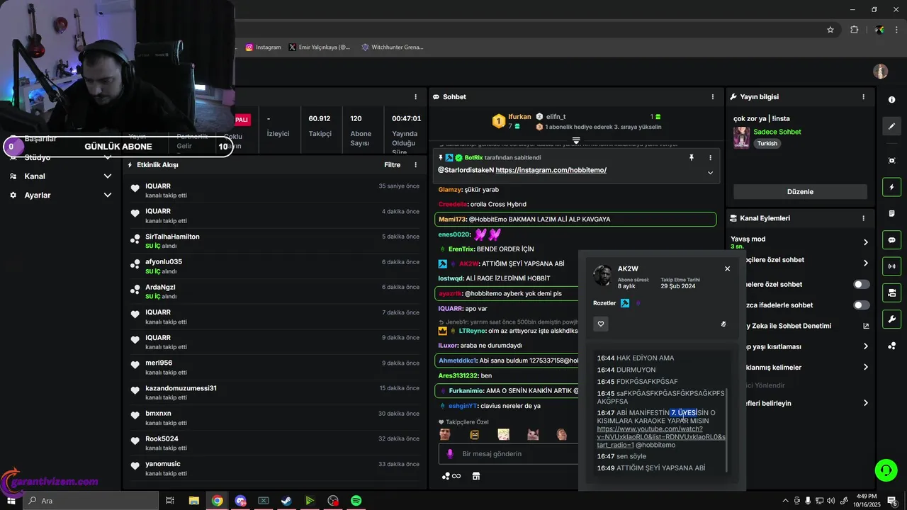Click the screen capture icon in right sidebar
The image size is (907, 510).
pos(891,161)
